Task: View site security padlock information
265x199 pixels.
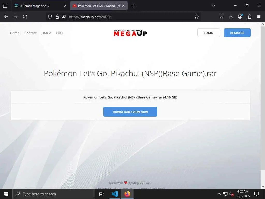Action: pos(57,17)
